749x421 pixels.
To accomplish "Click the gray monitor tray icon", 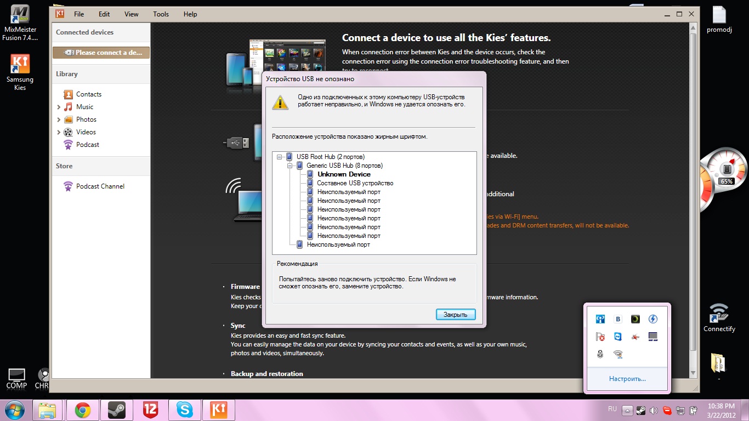I will pos(652,337).
